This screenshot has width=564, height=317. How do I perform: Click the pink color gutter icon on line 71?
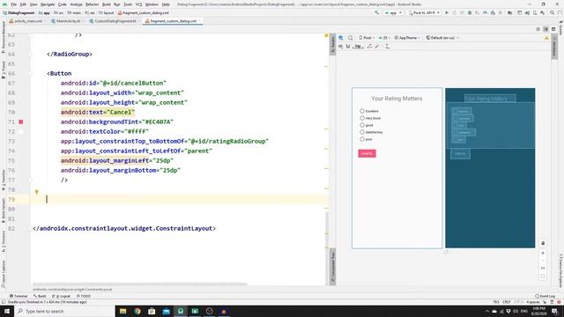click(21, 122)
